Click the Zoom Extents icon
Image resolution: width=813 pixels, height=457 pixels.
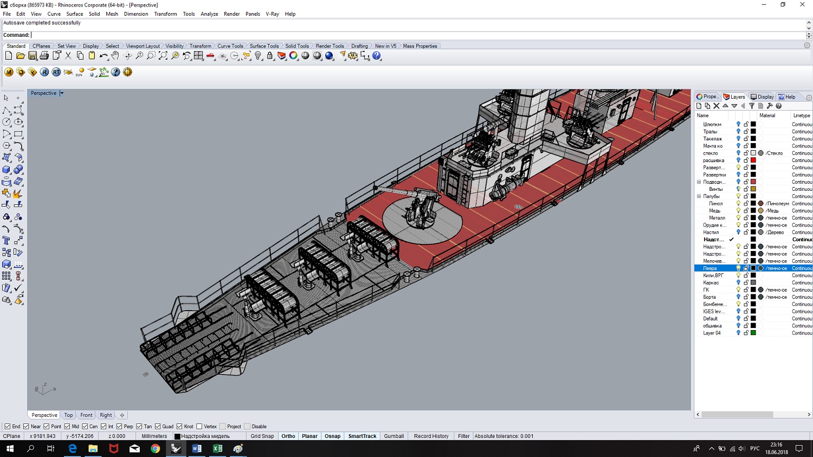pyautogui.click(x=163, y=56)
